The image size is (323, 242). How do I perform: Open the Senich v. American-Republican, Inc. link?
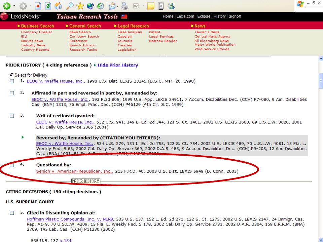74,171
